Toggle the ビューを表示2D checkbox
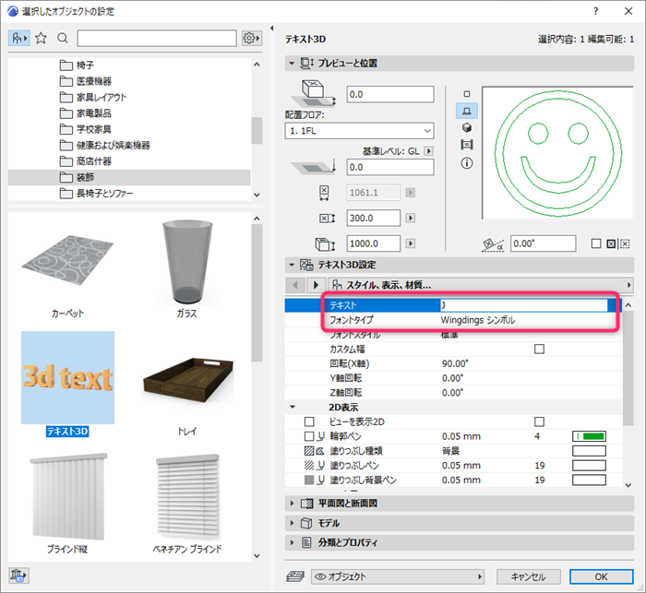The width and height of the screenshot is (646, 593). [x=539, y=421]
